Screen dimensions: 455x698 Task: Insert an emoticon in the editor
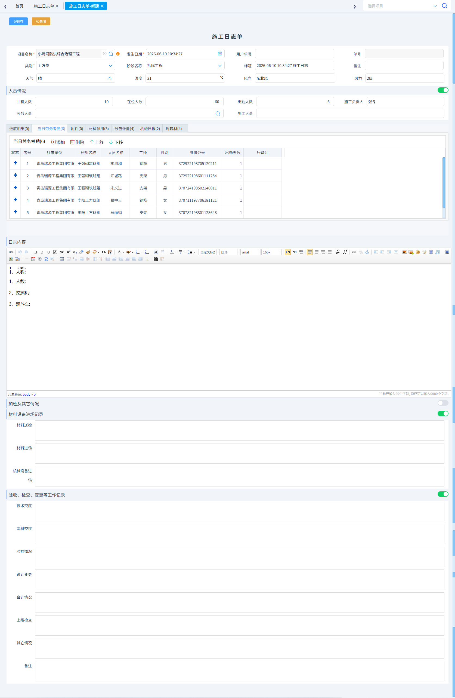418,252
